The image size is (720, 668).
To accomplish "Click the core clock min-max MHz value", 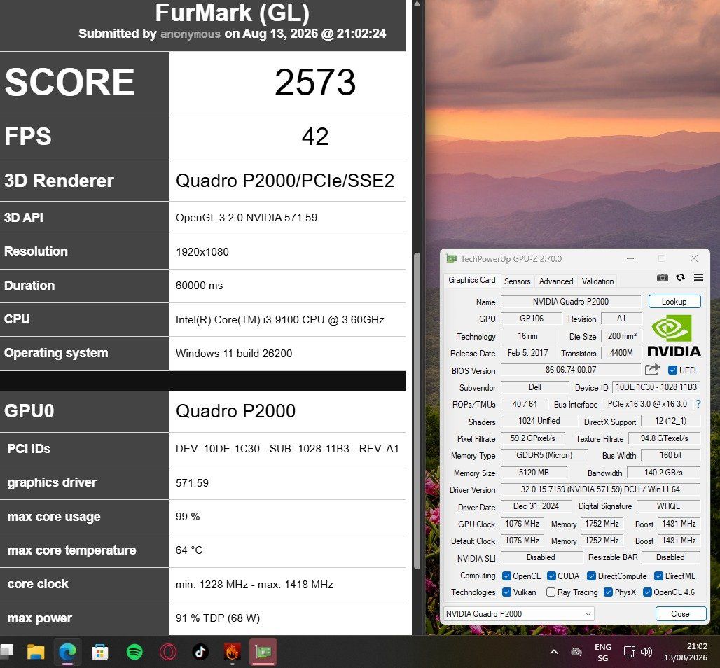I will coord(254,584).
